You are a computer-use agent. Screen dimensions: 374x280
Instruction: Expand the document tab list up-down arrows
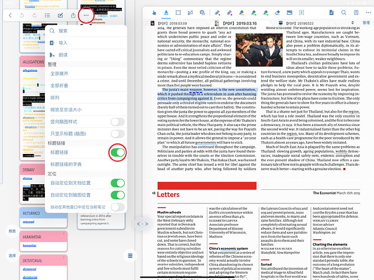[353, 23]
